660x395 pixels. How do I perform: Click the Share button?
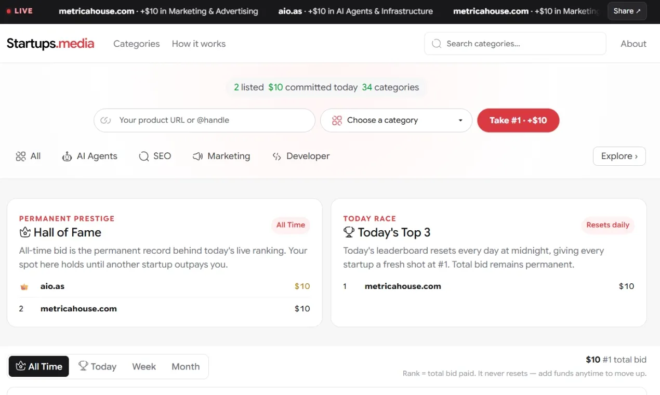tap(627, 11)
